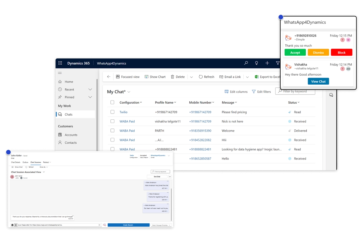Image resolution: width=364 pixels, height=243 pixels.
Task: Check the +918888822481 row checkbox
Action: click(113, 149)
